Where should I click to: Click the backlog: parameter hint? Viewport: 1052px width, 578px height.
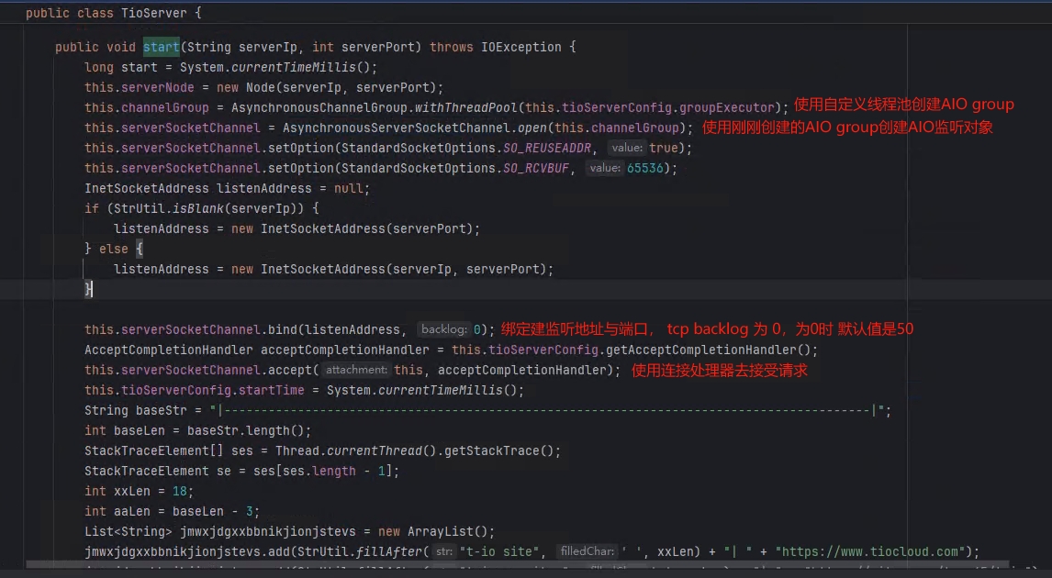pos(444,329)
